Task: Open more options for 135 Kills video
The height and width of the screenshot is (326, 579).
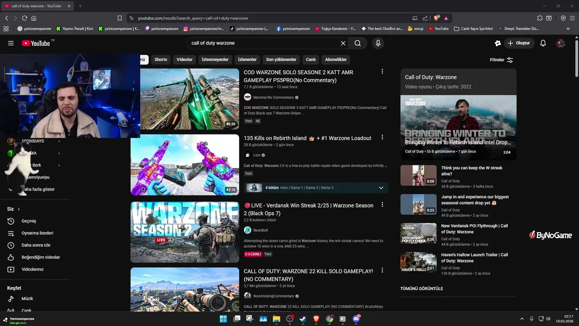Action: 382,137
